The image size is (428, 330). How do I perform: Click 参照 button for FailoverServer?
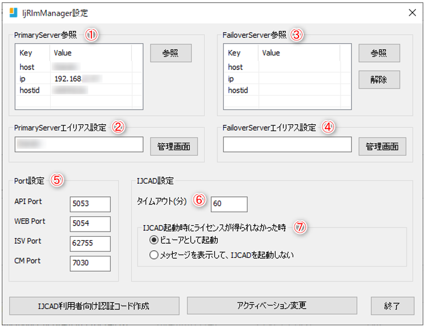[379, 53]
